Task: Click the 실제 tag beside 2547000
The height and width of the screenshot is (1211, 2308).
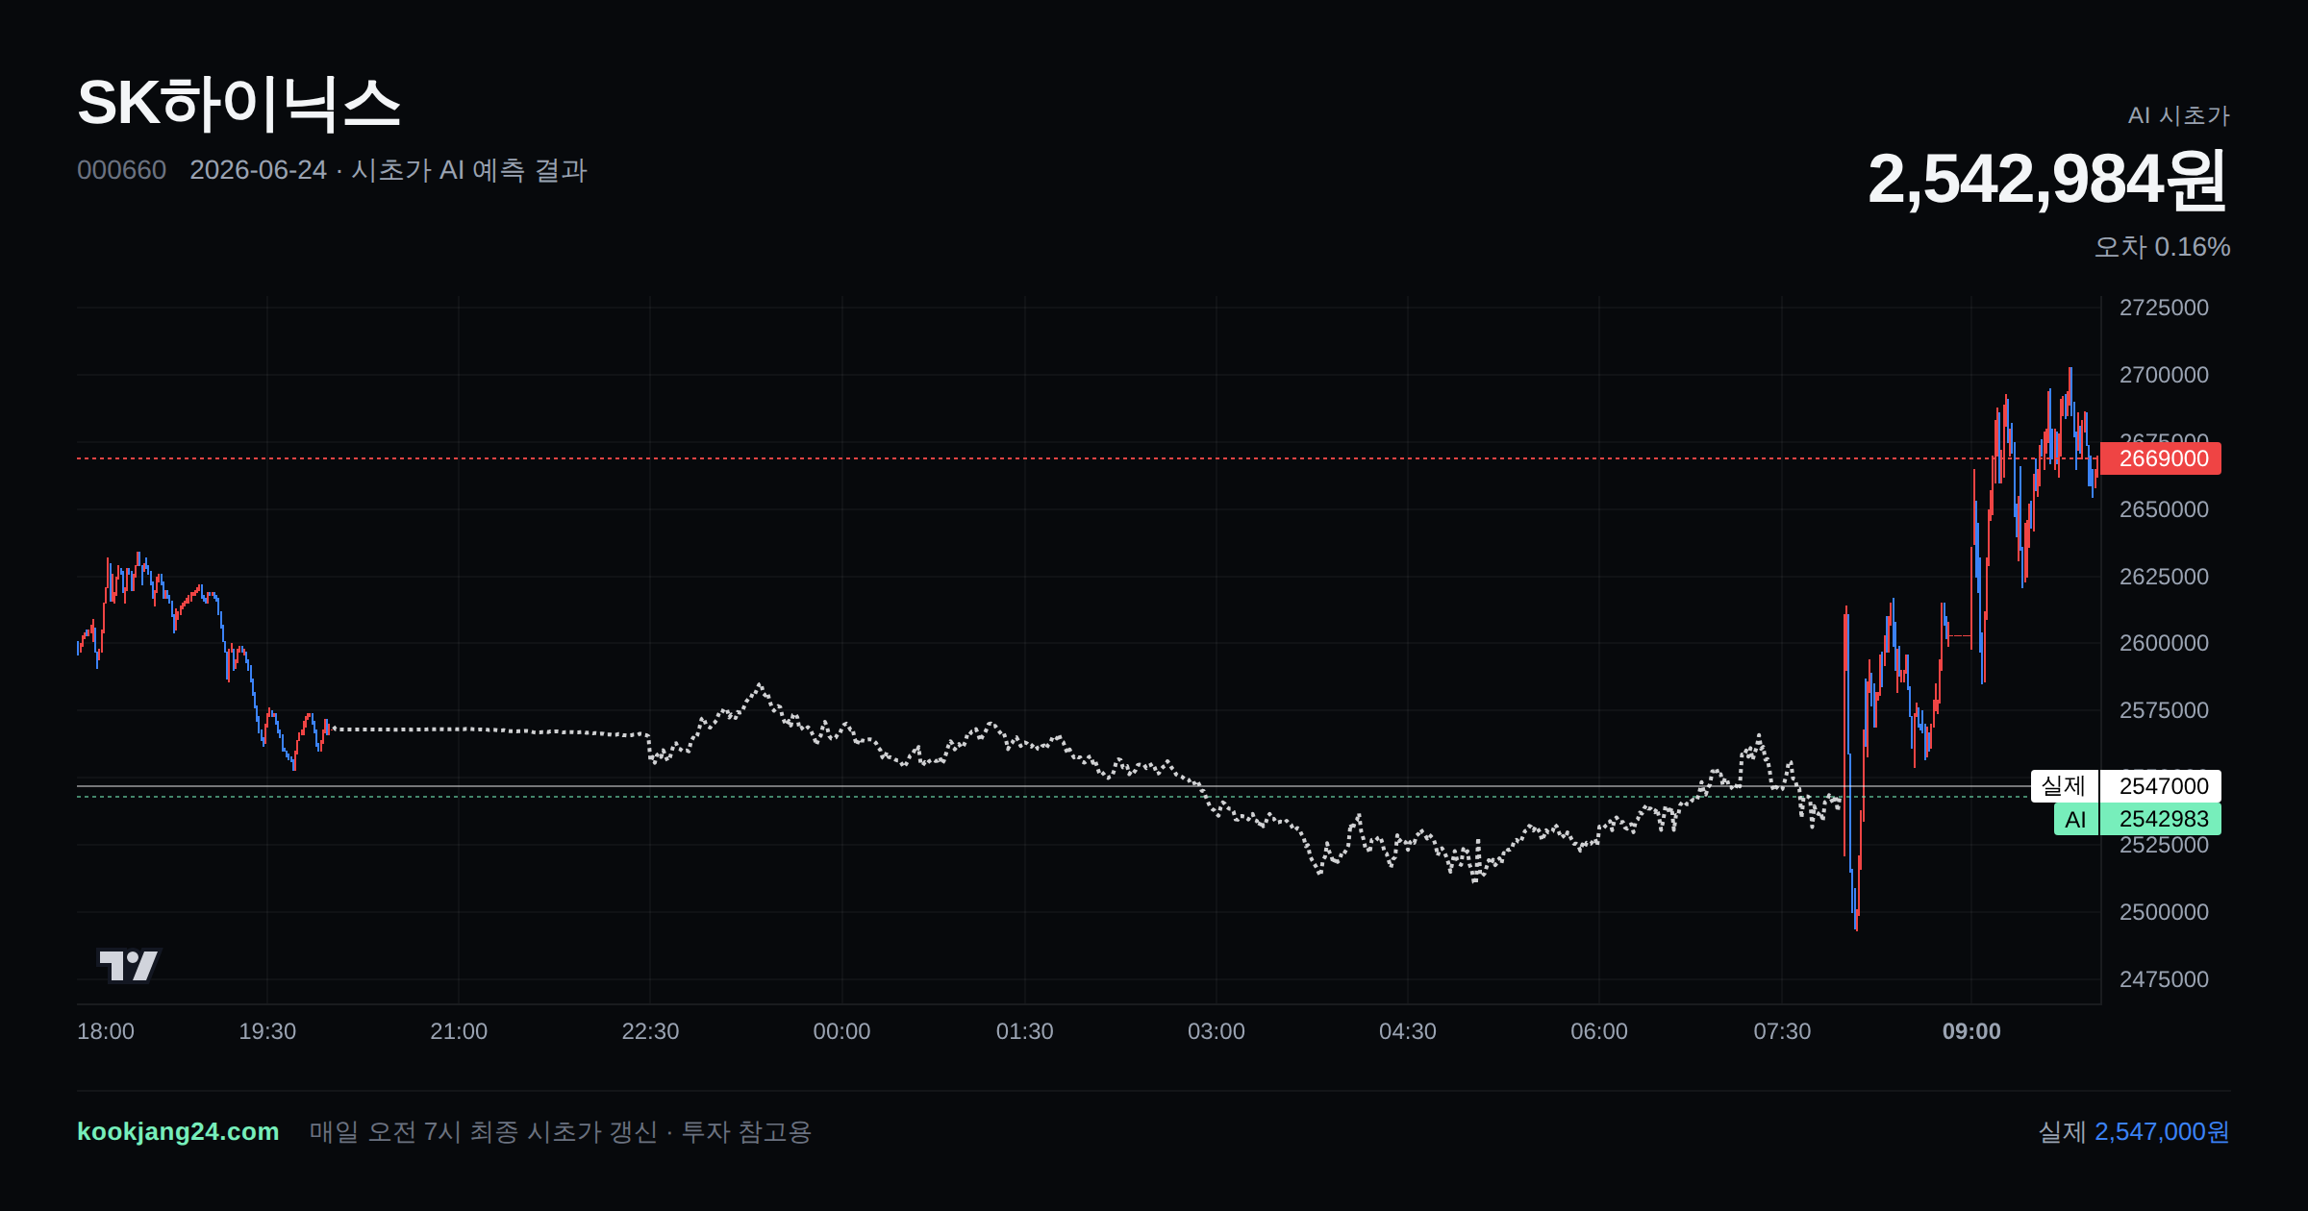Action: (x=2064, y=786)
